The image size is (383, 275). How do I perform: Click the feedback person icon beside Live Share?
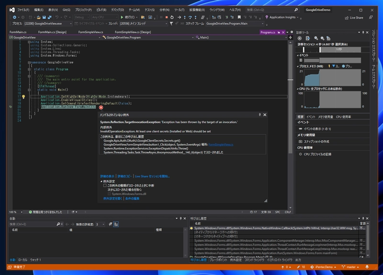click(x=371, y=17)
